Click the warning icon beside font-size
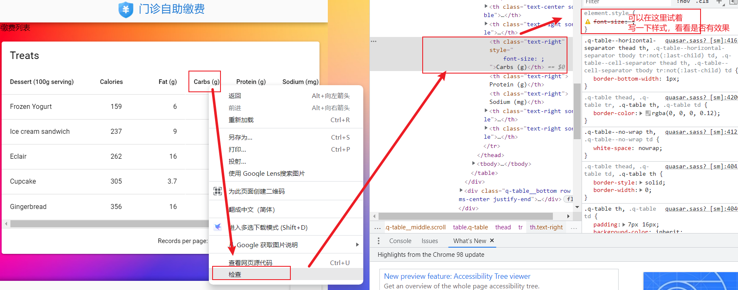 (587, 22)
